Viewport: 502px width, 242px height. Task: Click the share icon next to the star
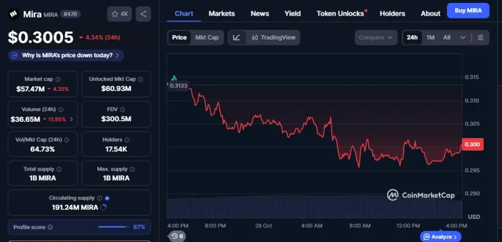tap(143, 14)
